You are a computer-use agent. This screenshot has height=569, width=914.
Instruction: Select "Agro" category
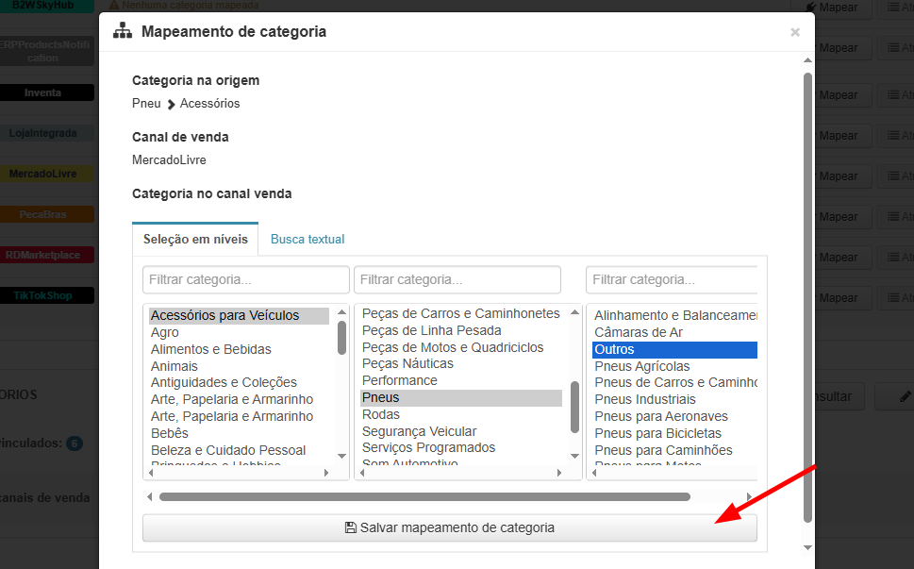click(x=165, y=332)
